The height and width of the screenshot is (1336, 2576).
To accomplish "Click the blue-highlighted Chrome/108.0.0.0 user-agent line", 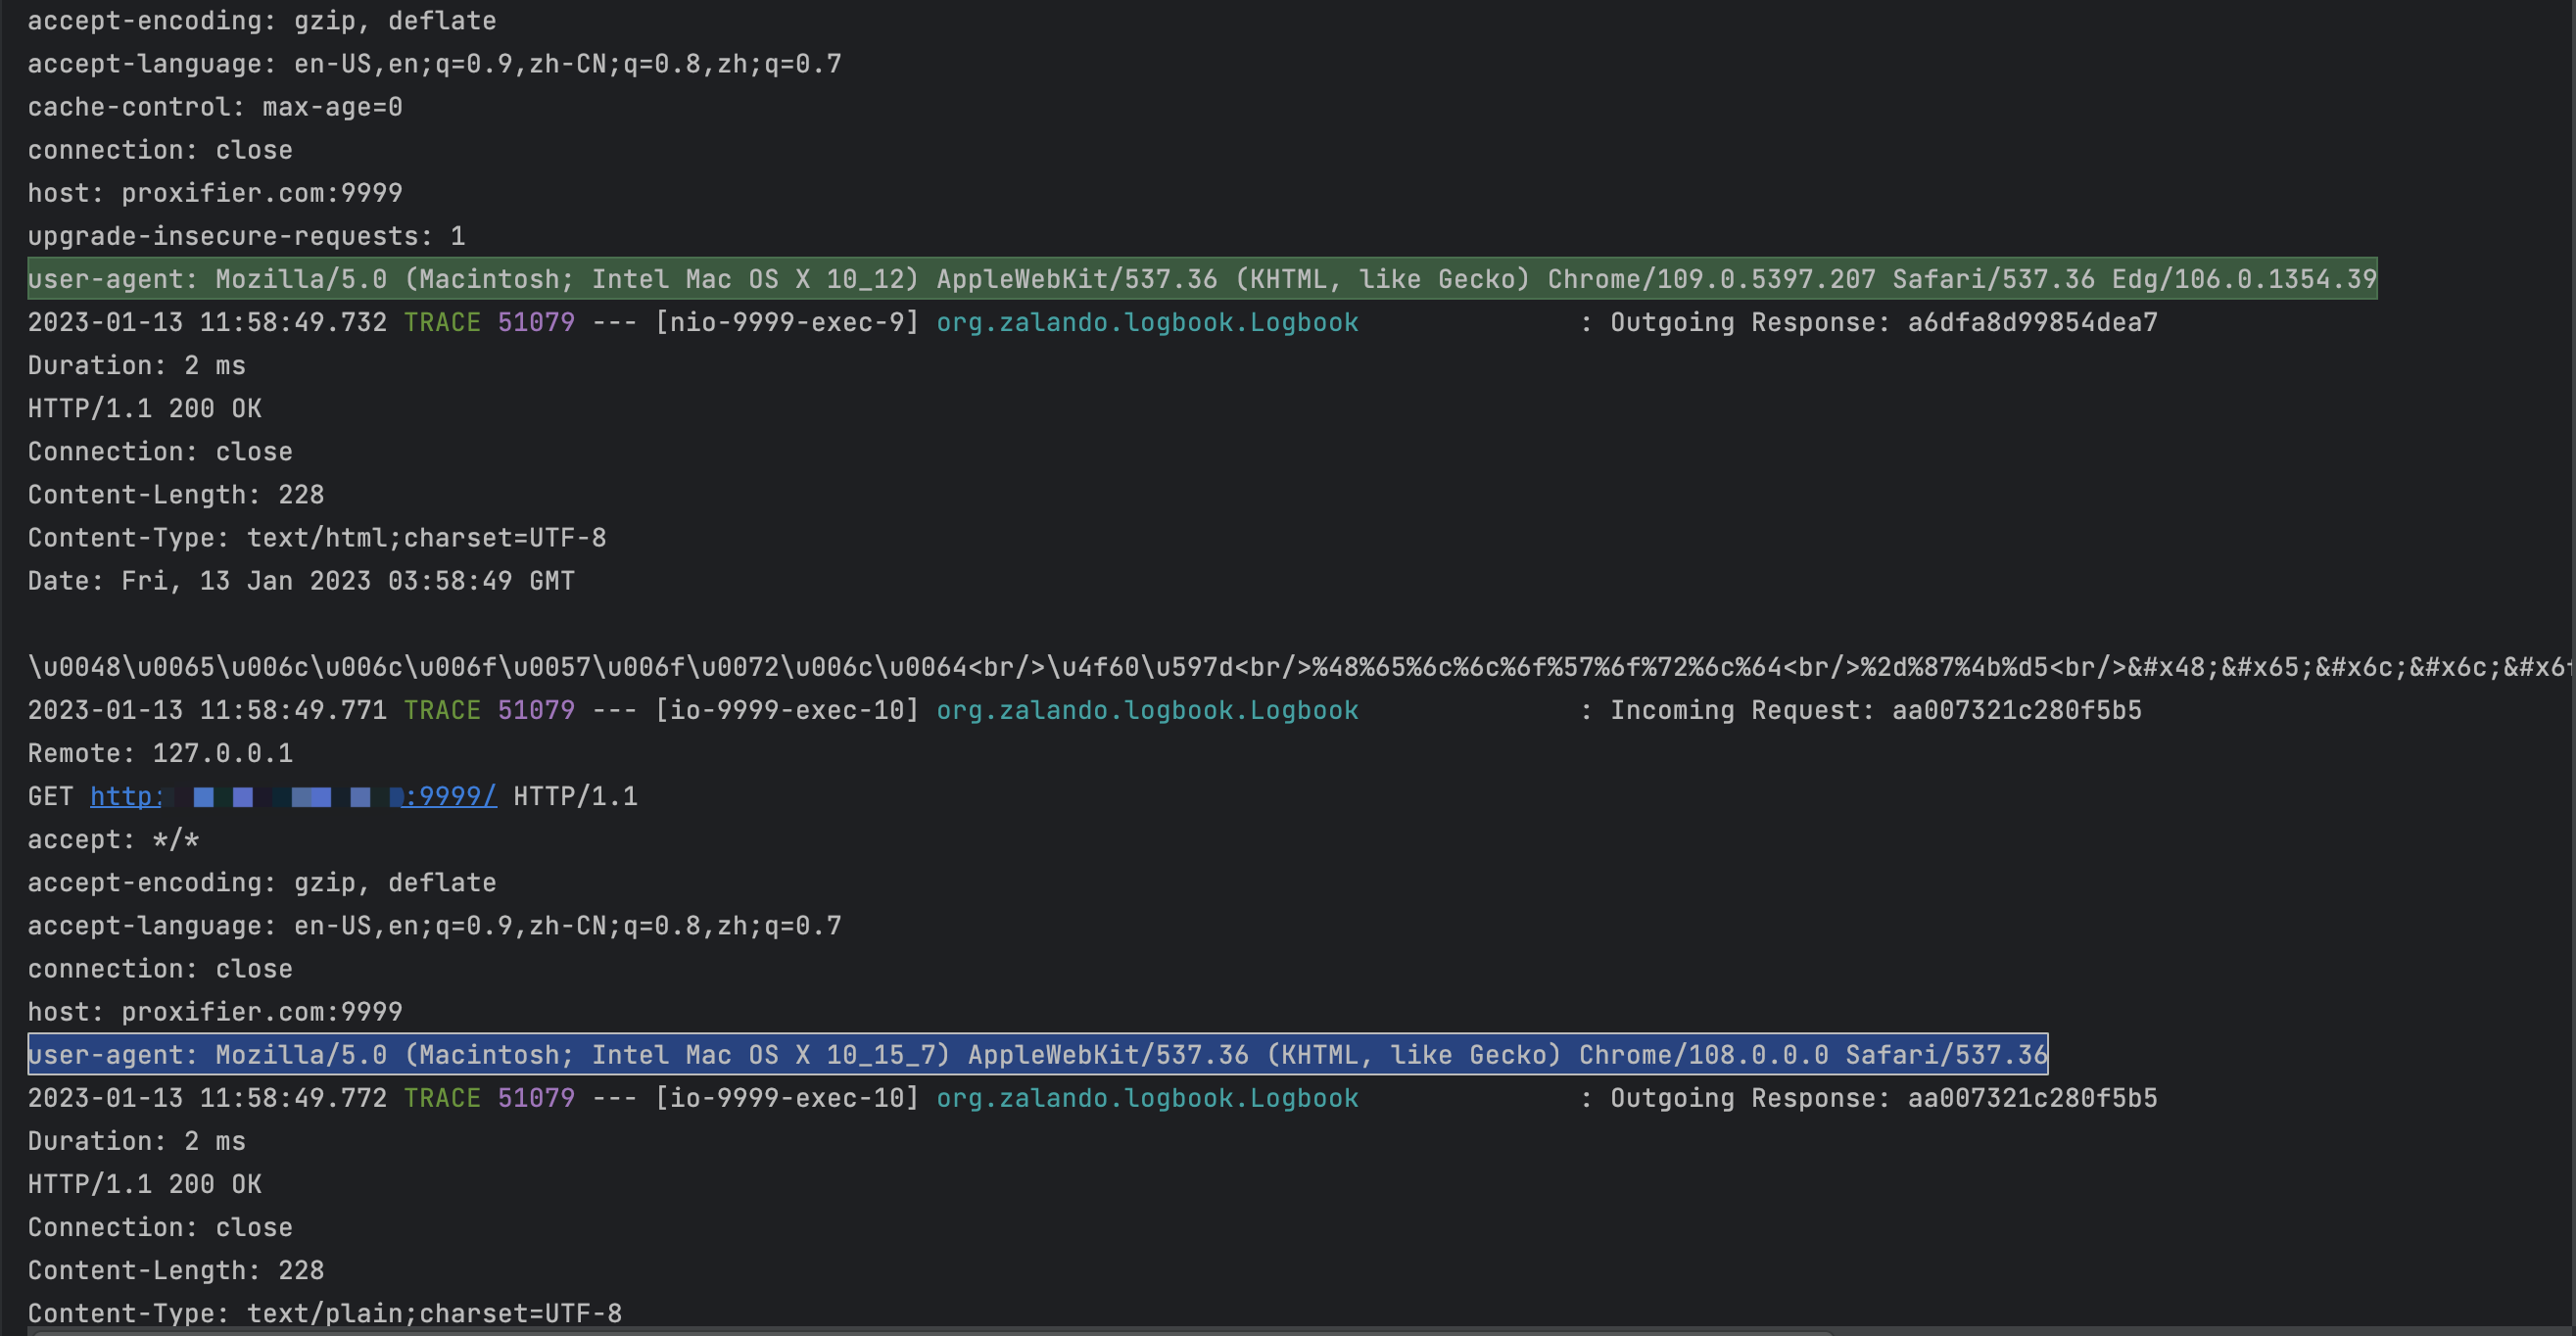I will (1036, 1055).
